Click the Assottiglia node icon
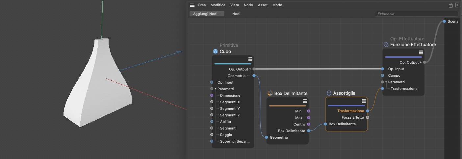The image size is (462, 159). (329, 93)
